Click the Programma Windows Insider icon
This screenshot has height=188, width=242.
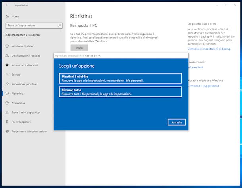click(x=7, y=131)
